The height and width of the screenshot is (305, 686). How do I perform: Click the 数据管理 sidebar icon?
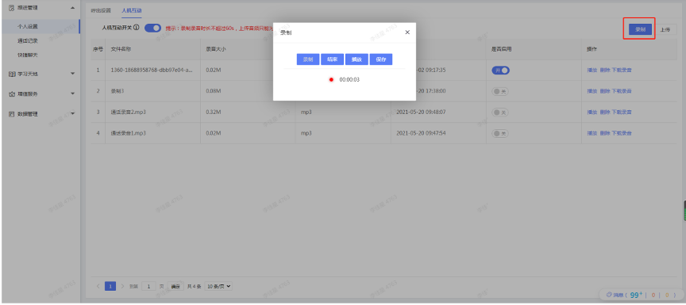pyautogui.click(x=12, y=114)
